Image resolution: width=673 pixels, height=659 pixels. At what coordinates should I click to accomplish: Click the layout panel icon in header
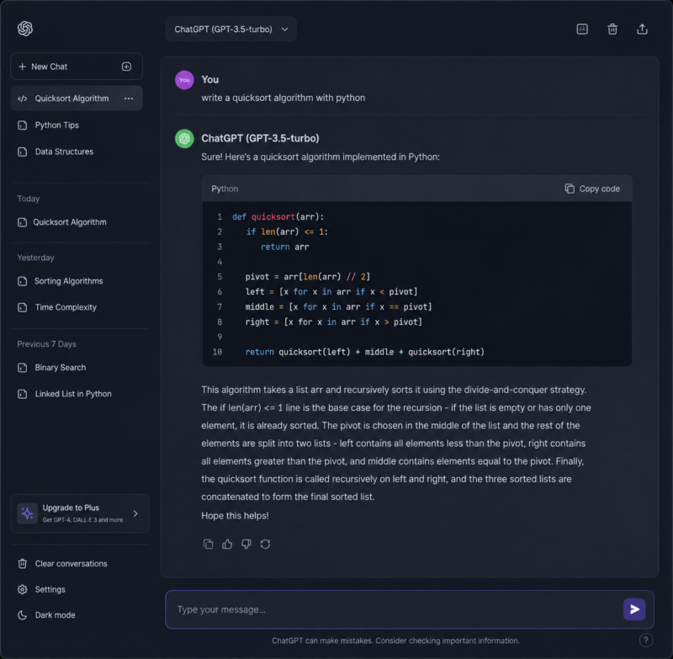[582, 29]
